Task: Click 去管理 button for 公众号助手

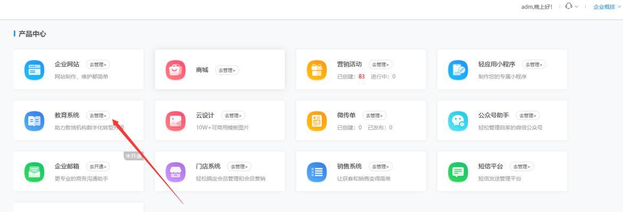Action: point(528,116)
